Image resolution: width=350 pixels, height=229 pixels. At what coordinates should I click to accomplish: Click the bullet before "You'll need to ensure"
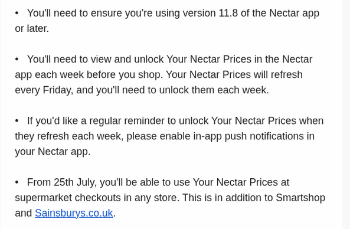(x=17, y=13)
